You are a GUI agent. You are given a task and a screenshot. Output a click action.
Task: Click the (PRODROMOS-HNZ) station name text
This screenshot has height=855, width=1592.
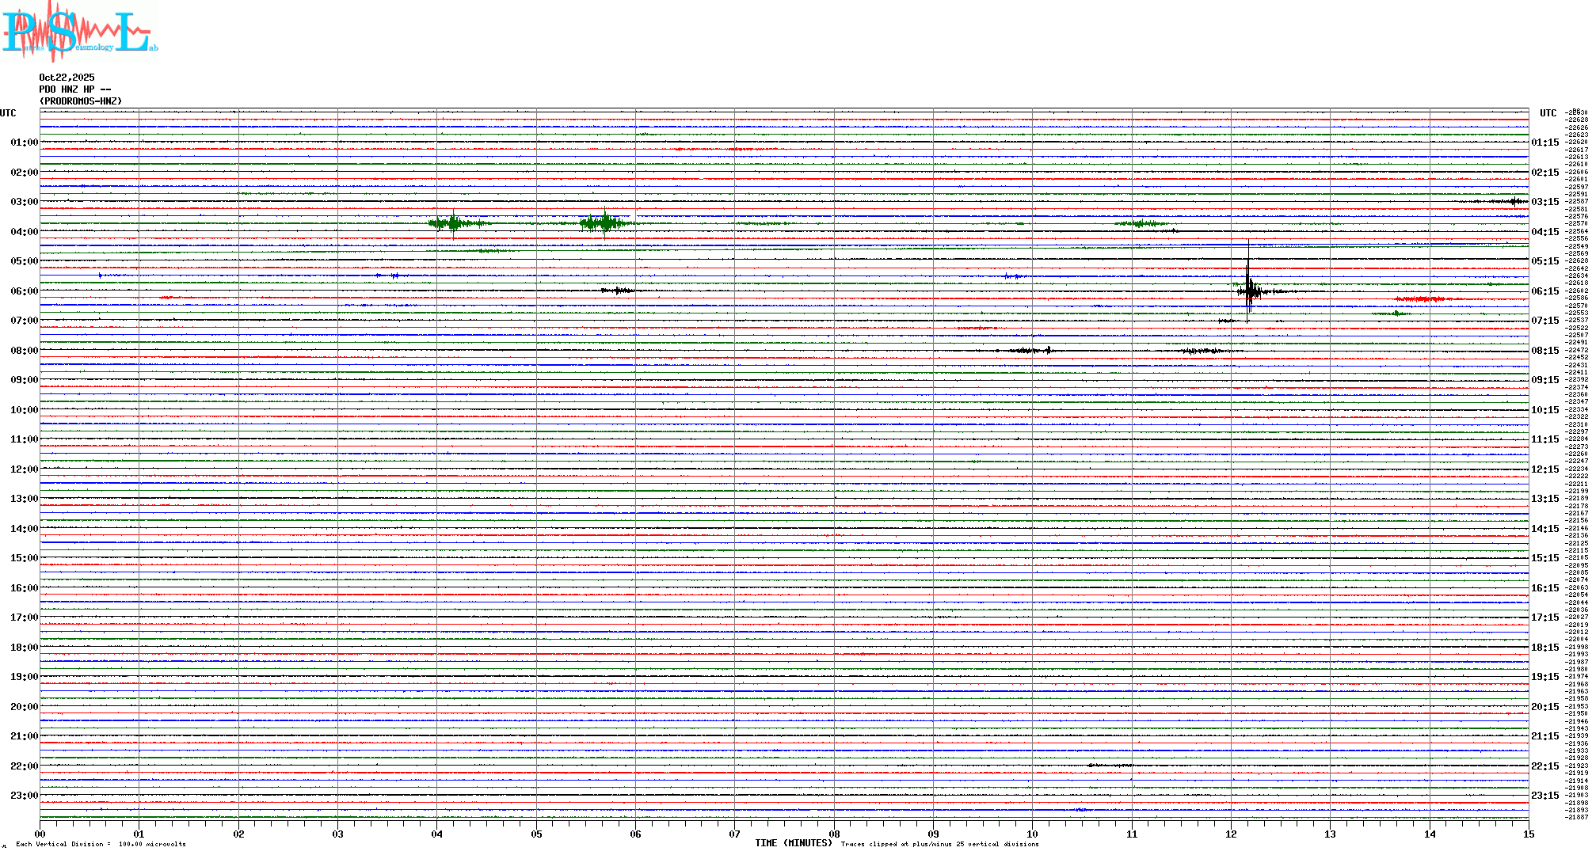coord(81,101)
